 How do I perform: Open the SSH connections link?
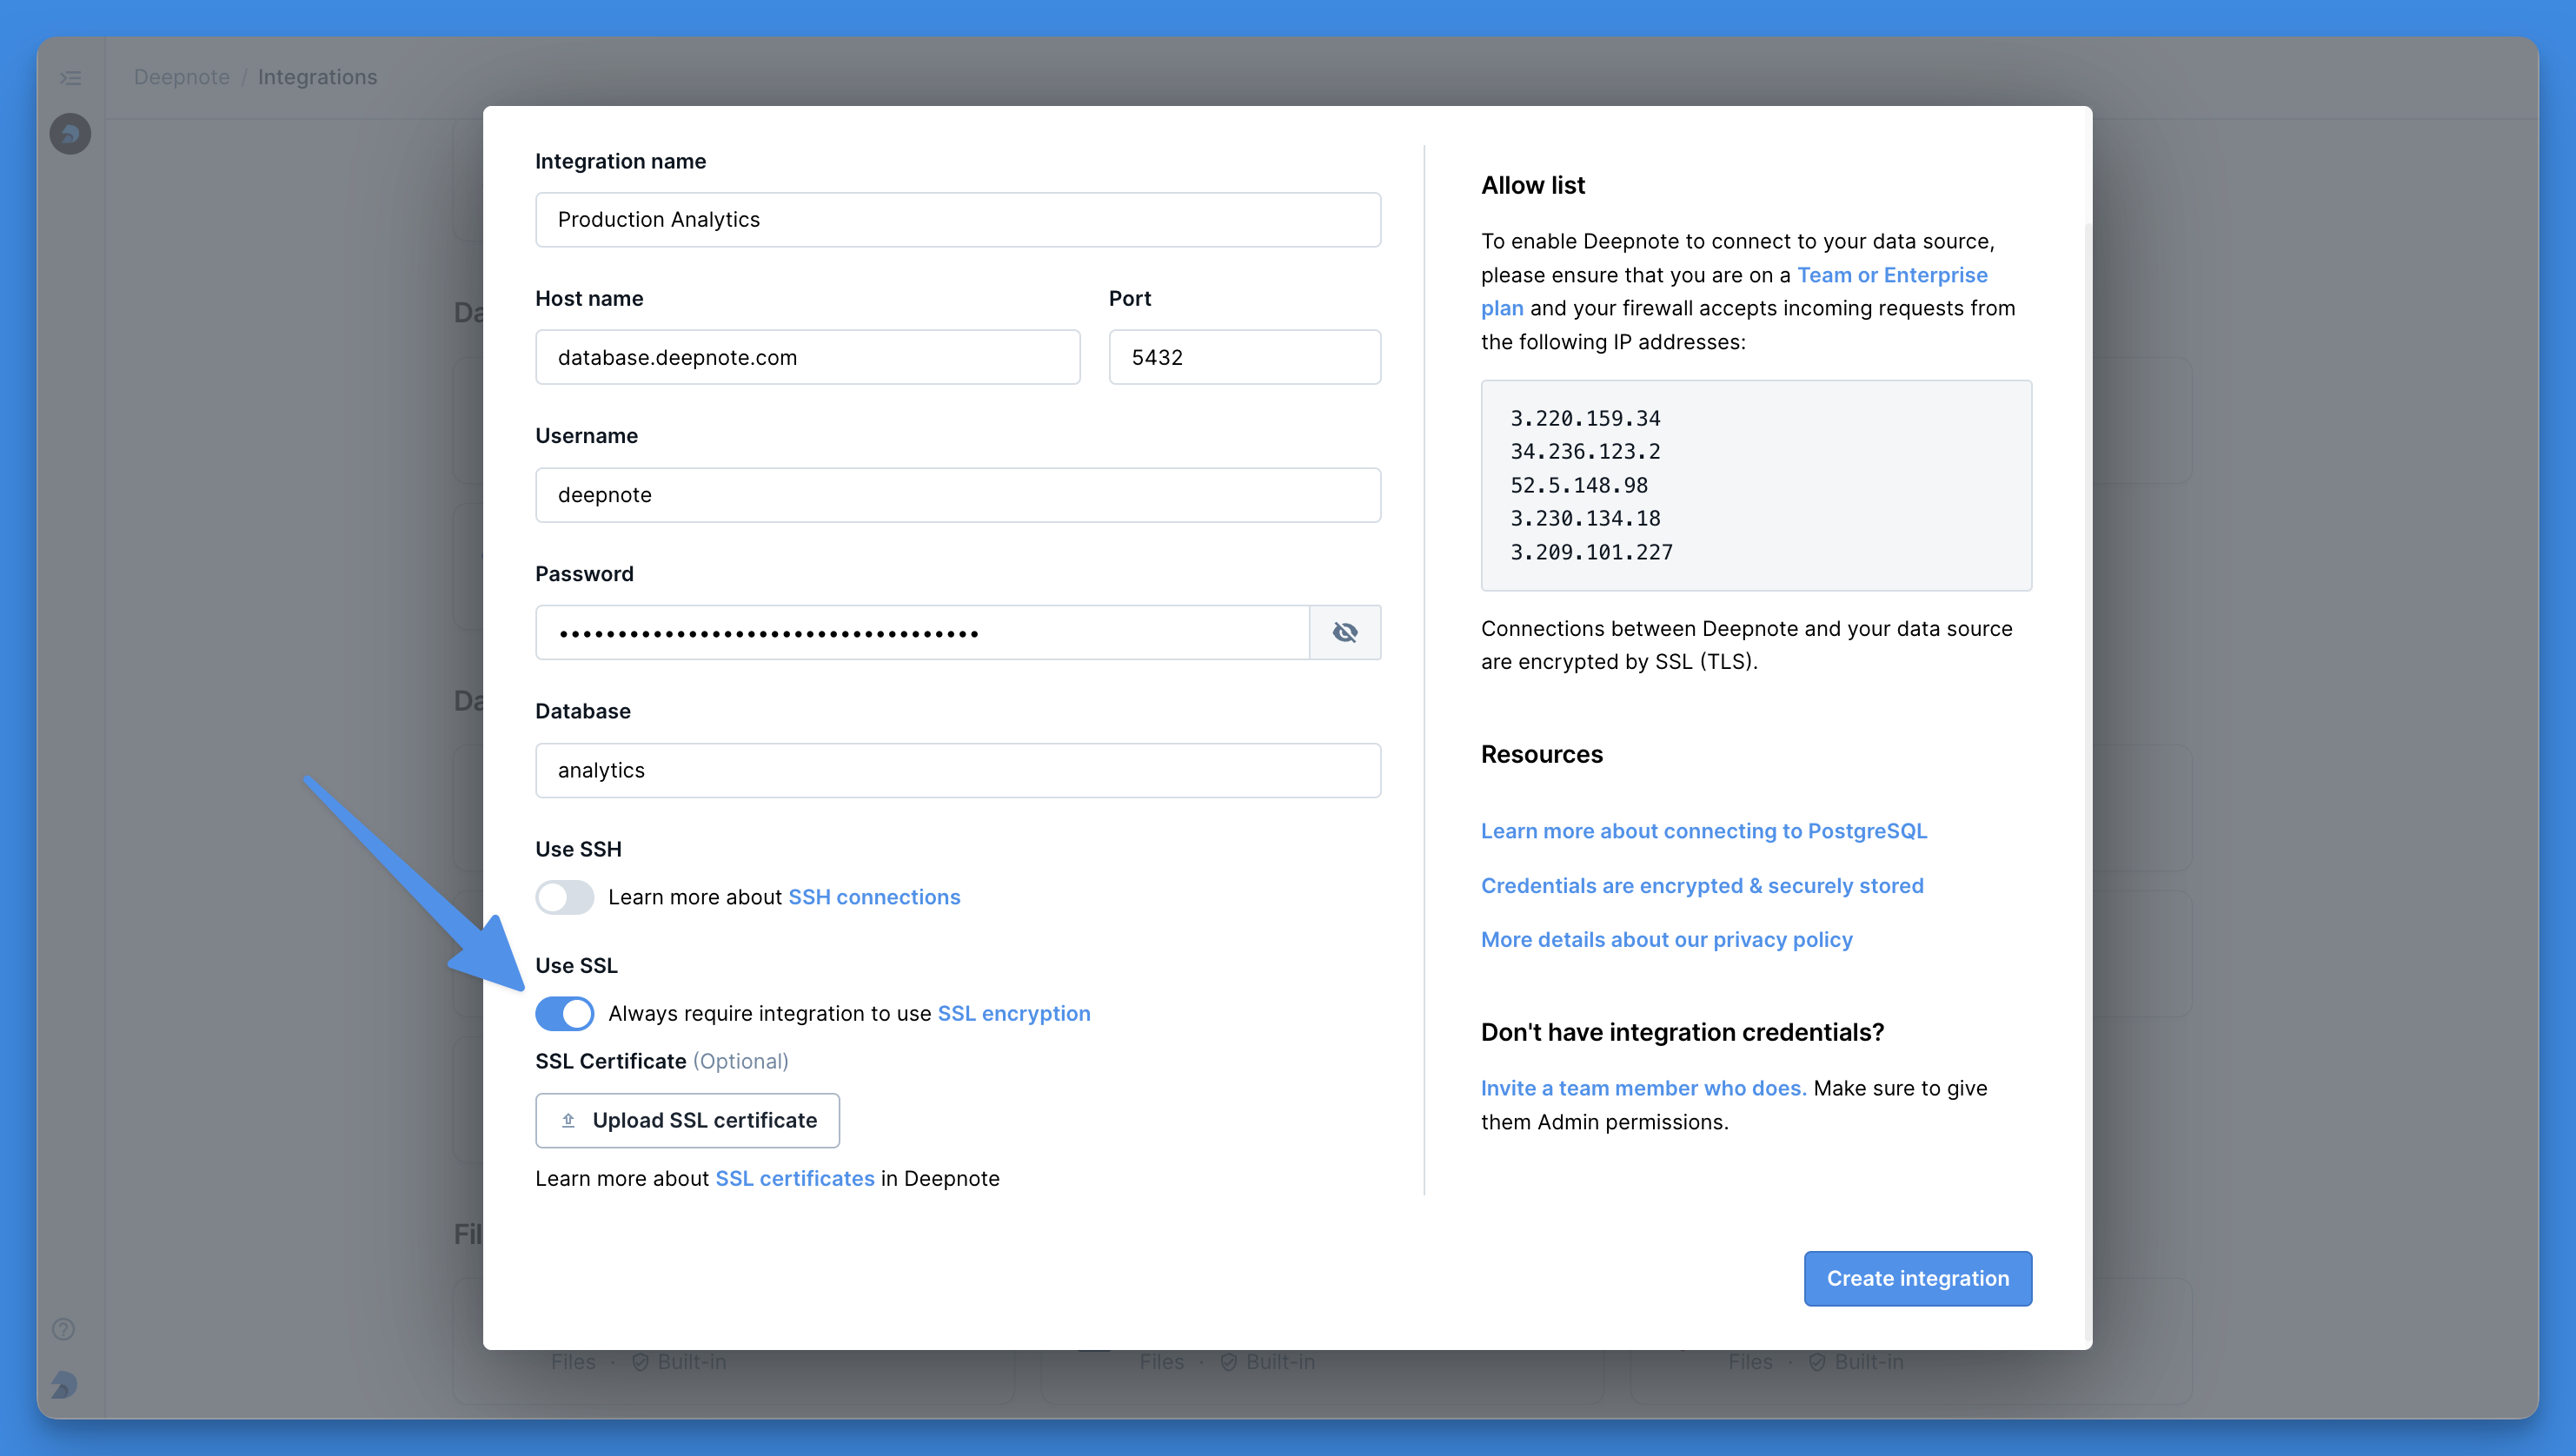873,897
